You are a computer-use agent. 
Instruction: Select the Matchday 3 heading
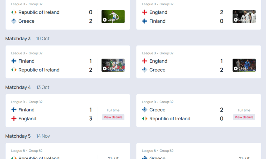tap(18, 39)
